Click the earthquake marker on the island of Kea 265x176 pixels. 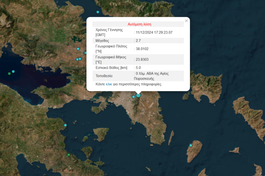click(x=191, y=145)
